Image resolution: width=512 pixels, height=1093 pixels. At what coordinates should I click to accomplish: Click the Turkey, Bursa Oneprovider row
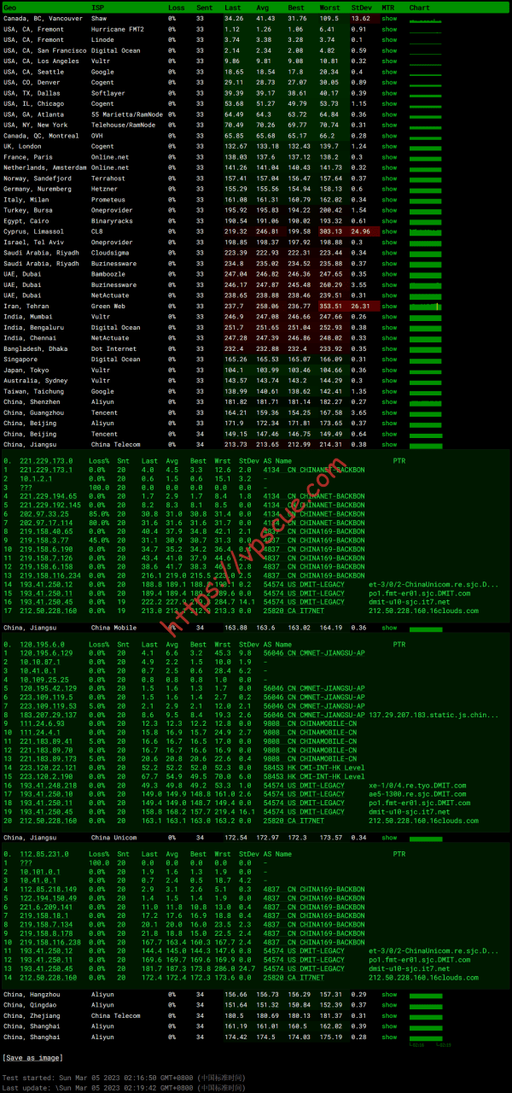click(224, 210)
